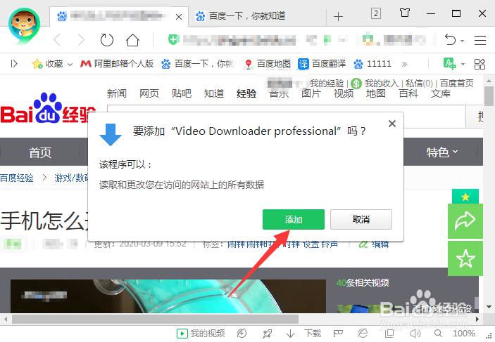Click the 取消 button

tap(361, 220)
